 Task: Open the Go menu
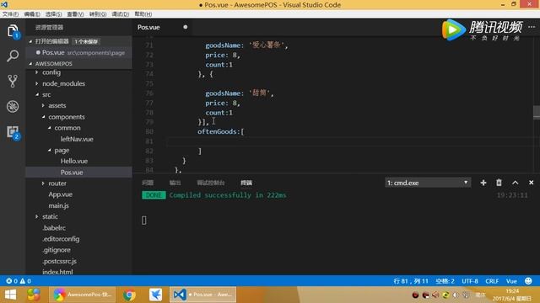point(98,14)
